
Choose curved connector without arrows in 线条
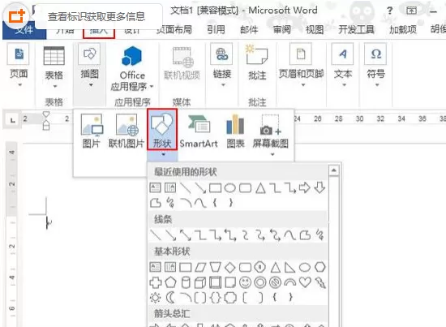(x=245, y=235)
